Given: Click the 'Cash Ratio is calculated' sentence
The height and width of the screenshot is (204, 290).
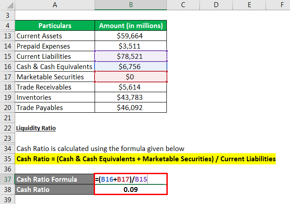Looking at the screenshot, I should point(100,148).
